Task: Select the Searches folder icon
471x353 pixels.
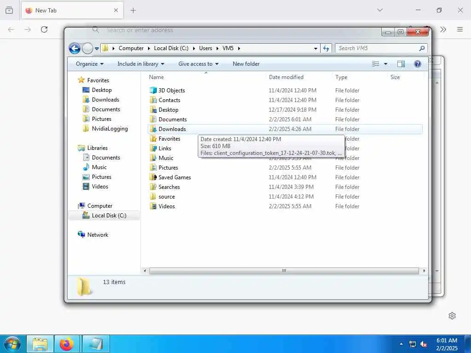Action: point(153,187)
